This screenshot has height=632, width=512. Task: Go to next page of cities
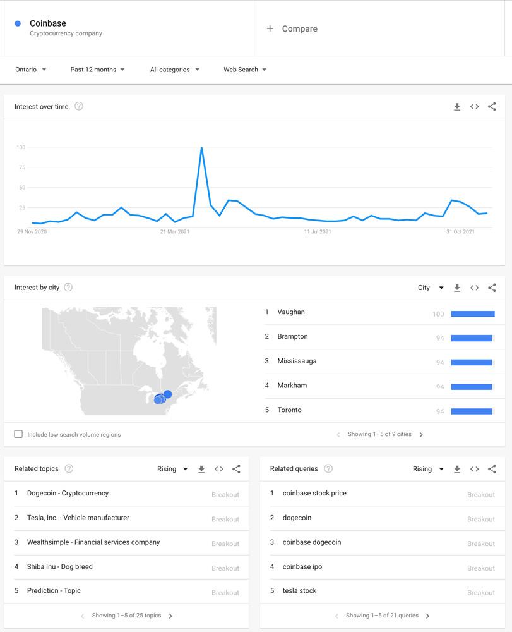[x=421, y=435]
